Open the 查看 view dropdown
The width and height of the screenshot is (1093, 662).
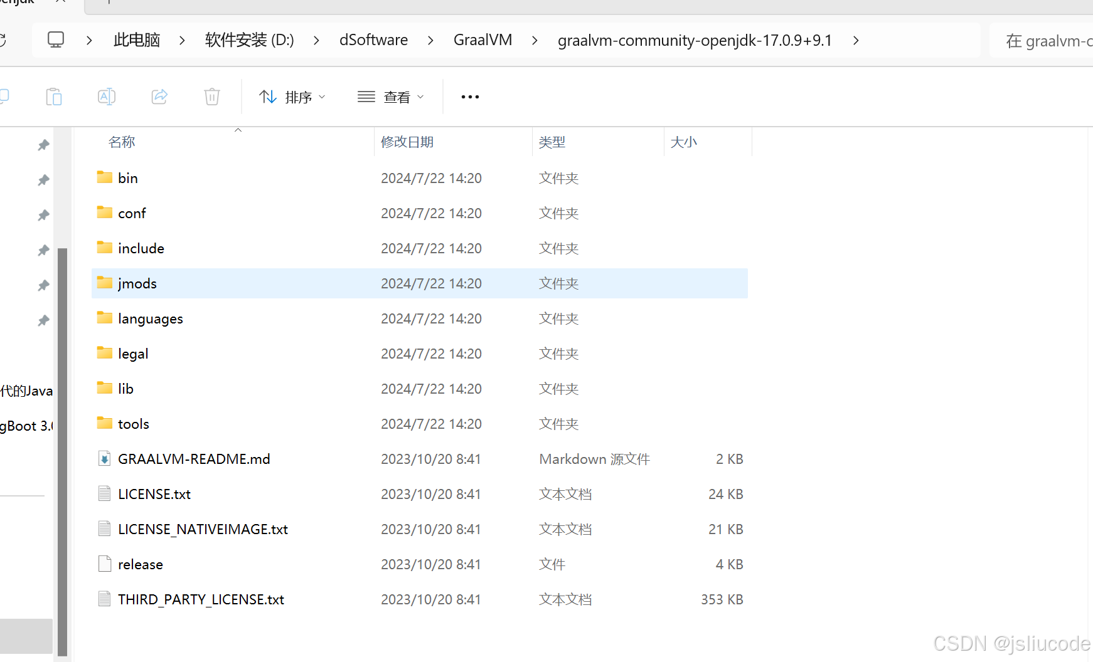391,97
